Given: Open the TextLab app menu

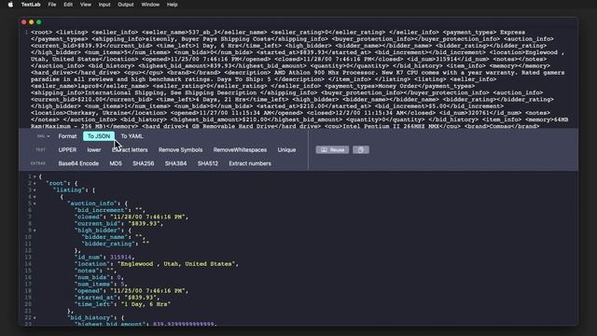Looking at the screenshot, I should pyautogui.click(x=31, y=5).
